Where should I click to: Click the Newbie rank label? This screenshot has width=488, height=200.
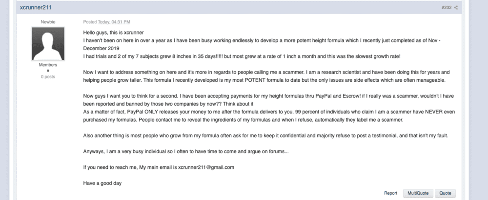point(48,22)
